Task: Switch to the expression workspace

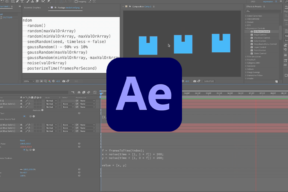Action: point(268,2)
